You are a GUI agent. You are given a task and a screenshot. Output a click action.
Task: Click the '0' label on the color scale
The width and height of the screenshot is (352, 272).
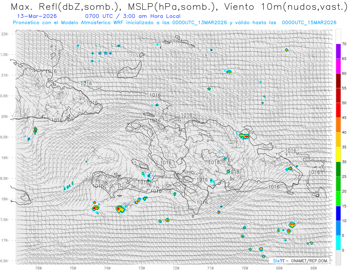coord(343,250)
